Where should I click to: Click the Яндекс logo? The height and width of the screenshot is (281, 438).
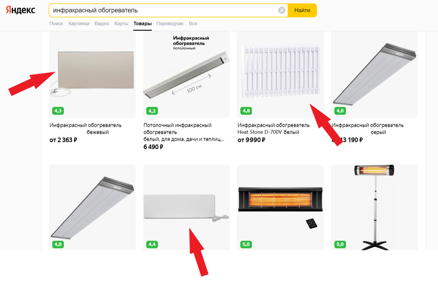coord(20,10)
